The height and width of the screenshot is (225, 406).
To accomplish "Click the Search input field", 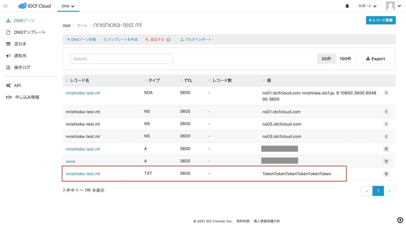I will pos(121,59).
